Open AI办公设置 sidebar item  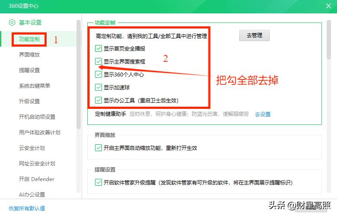[x=32, y=194]
